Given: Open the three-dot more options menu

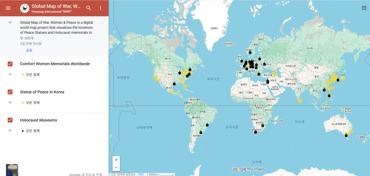Looking at the screenshot, I should pos(100,8).
